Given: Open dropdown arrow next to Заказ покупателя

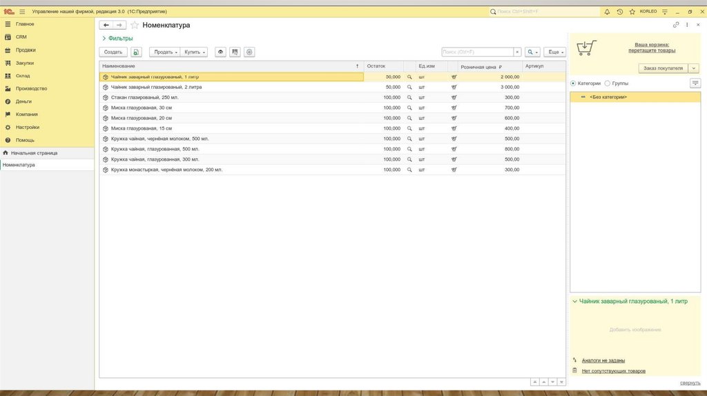Looking at the screenshot, I should (x=694, y=68).
